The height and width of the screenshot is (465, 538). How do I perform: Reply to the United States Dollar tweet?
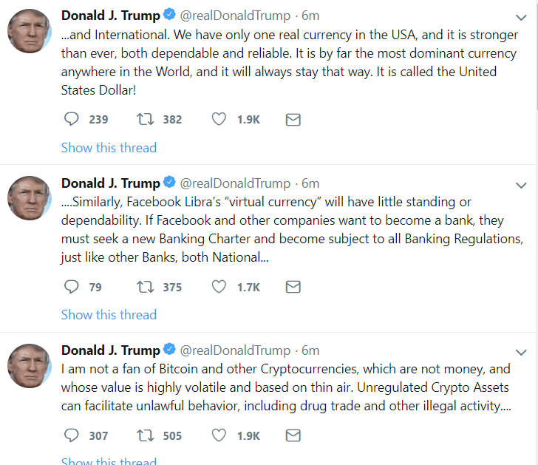point(72,119)
